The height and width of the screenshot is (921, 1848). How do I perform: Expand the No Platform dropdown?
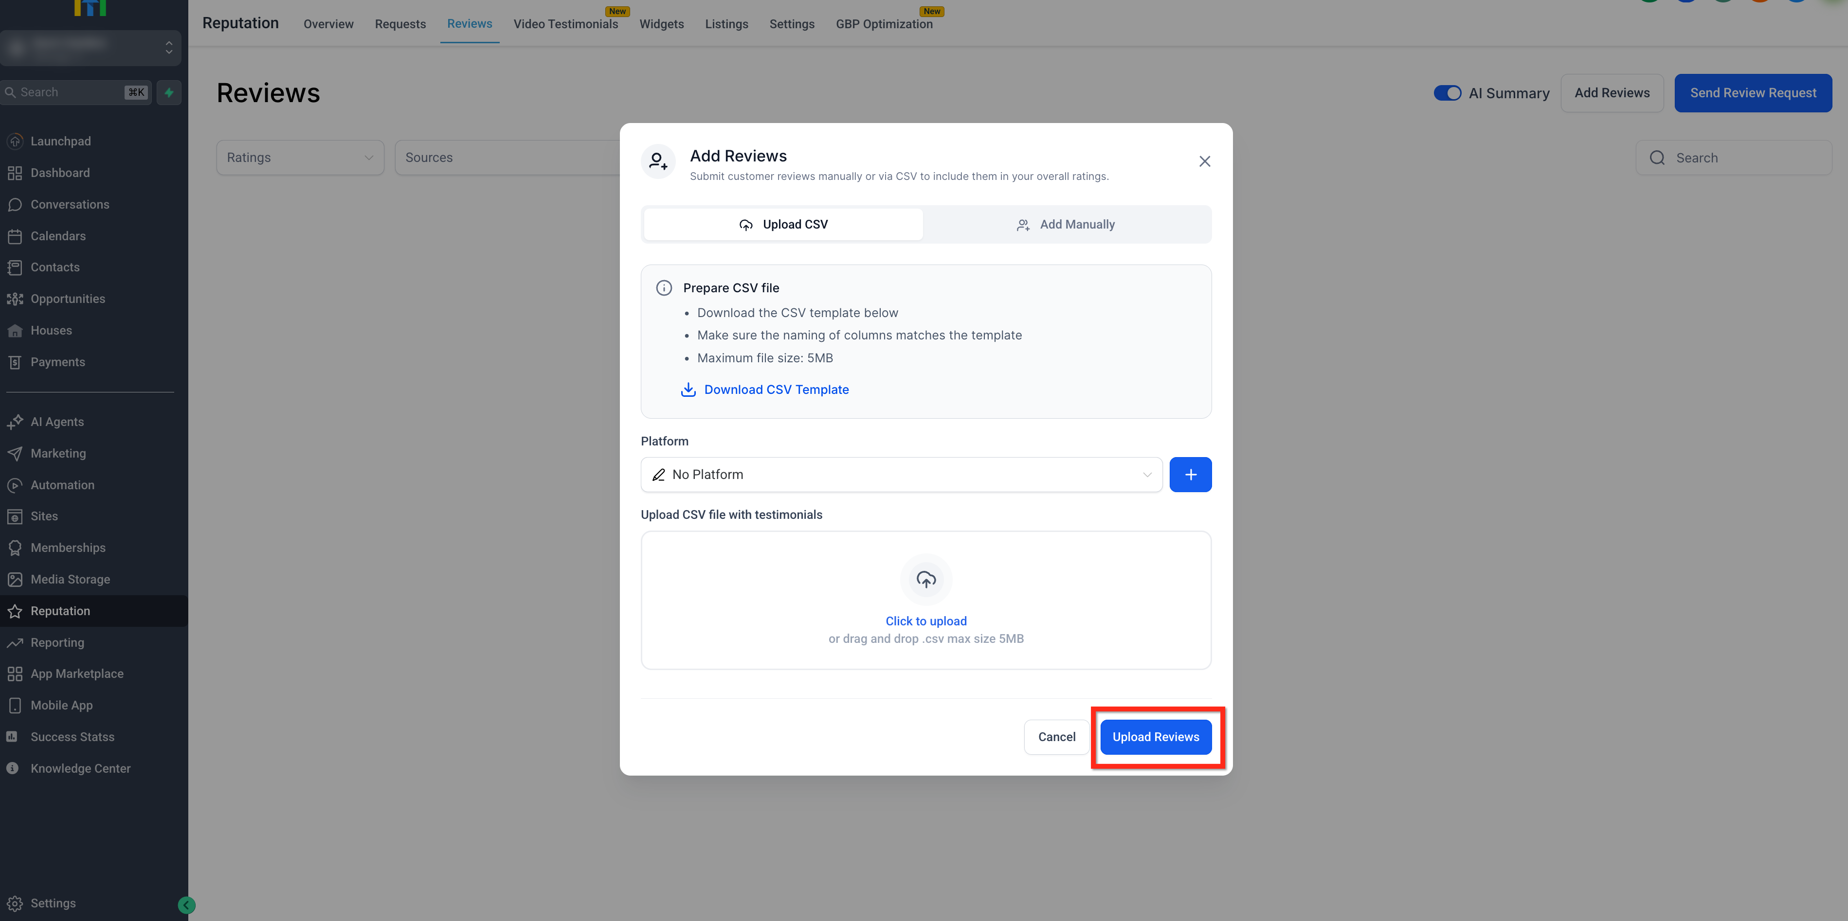pyautogui.click(x=900, y=475)
